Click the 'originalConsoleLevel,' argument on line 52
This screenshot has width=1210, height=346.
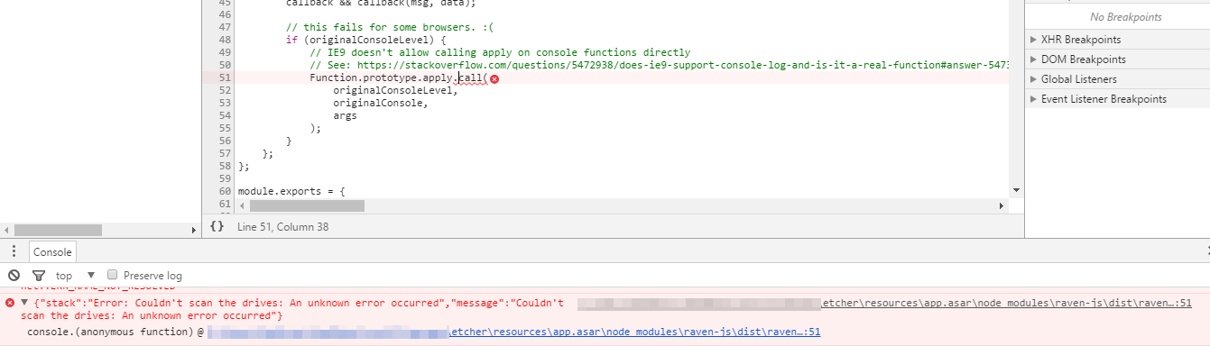pos(395,91)
